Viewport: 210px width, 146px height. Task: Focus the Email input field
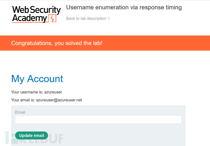pos(98,119)
